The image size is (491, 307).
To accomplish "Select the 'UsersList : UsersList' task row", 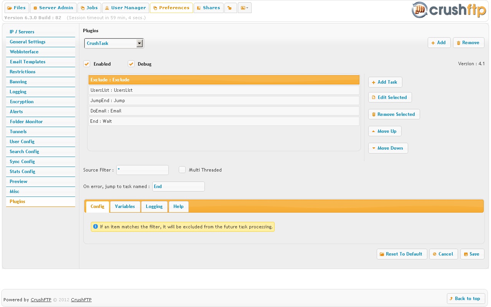I will (224, 90).
